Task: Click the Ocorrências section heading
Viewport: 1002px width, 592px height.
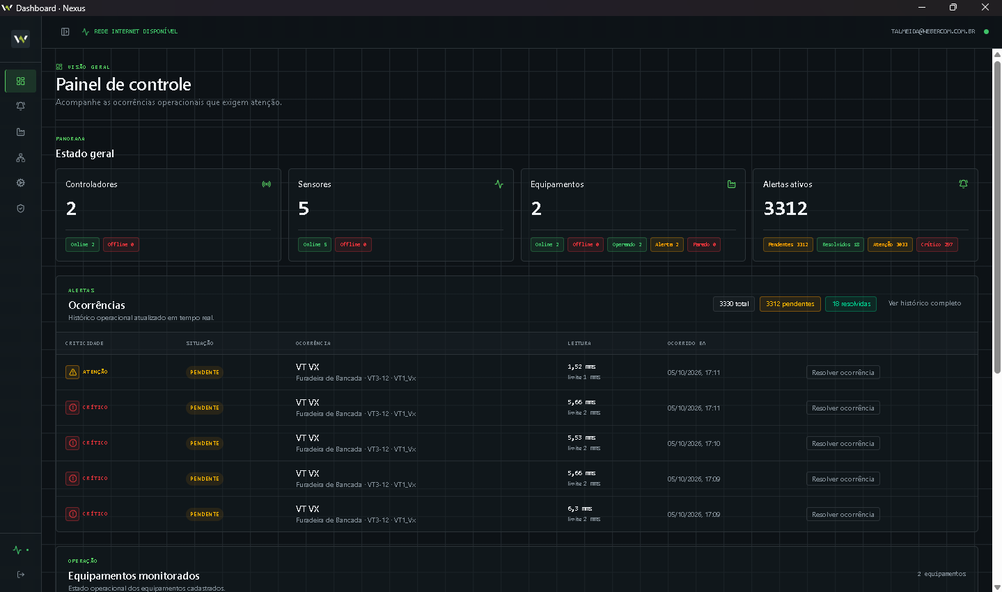Action: point(97,305)
